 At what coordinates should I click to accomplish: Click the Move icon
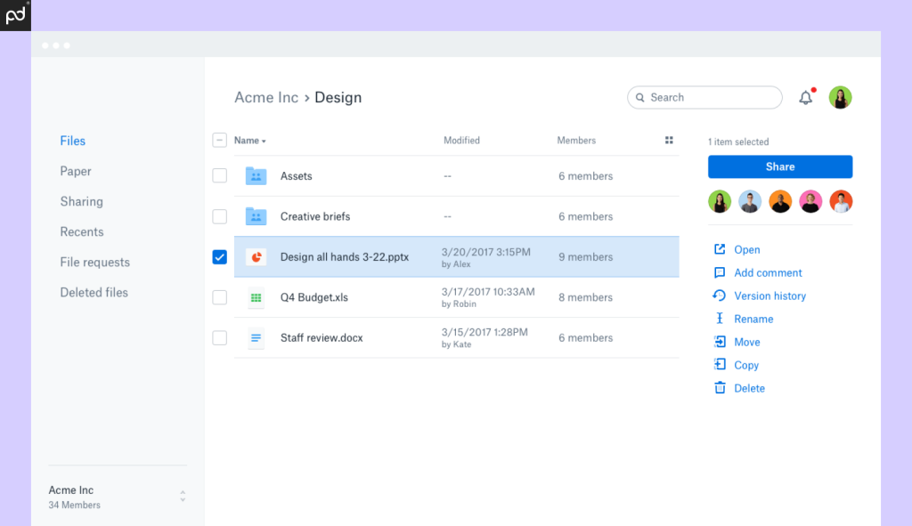pyautogui.click(x=720, y=342)
